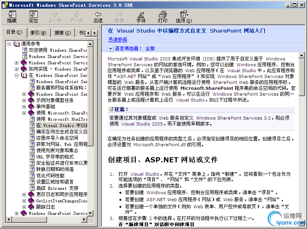The height and width of the screenshot is (229, 308).
Task: Collapse the 在 Windows SharePoint Ser node
Action: pyautogui.click(x=16, y=75)
